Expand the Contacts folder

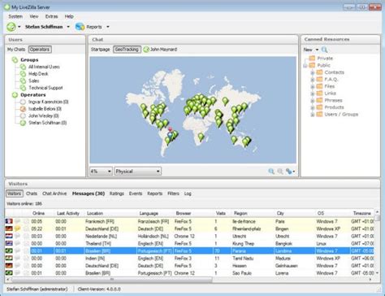pos(312,72)
